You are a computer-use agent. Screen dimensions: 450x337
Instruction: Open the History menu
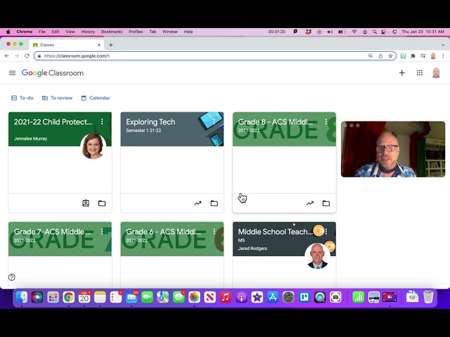point(88,32)
